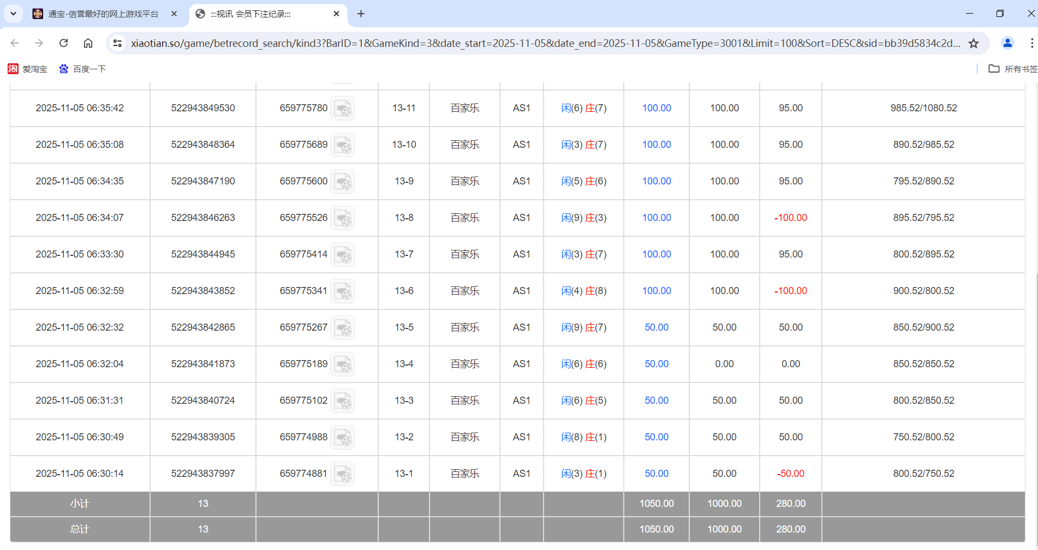Image resolution: width=1038 pixels, height=550 pixels.
Task: Open the 爱淘宝 bookmark
Action: (28, 69)
